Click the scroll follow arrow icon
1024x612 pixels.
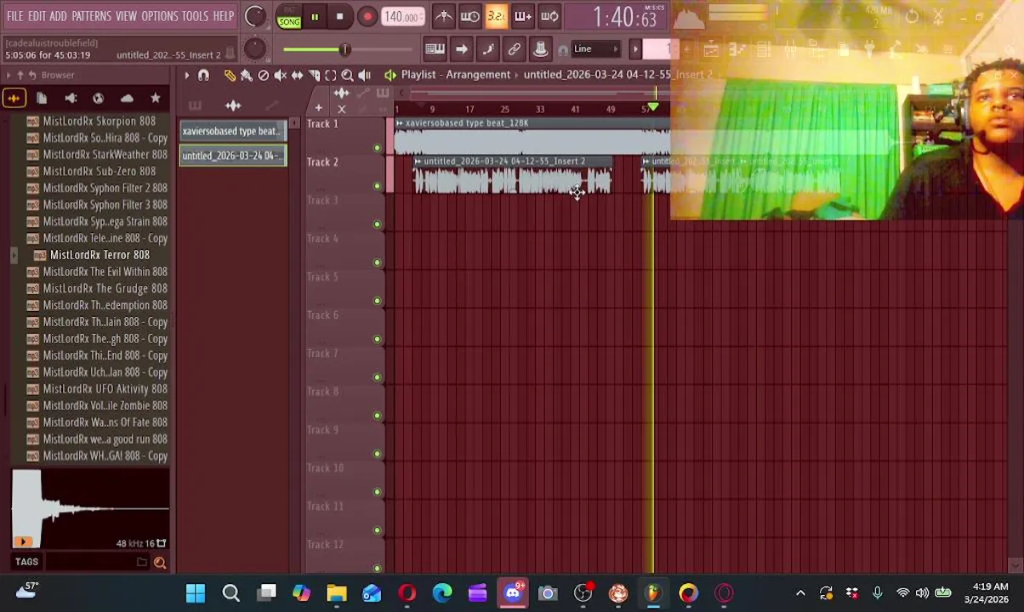461,49
